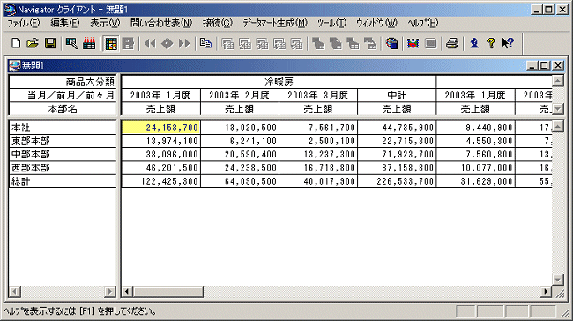Image resolution: width=573 pixels, height=321 pixels.
Task: Select cell 122,425,300 in 総計 row
Action: pyautogui.click(x=160, y=181)
